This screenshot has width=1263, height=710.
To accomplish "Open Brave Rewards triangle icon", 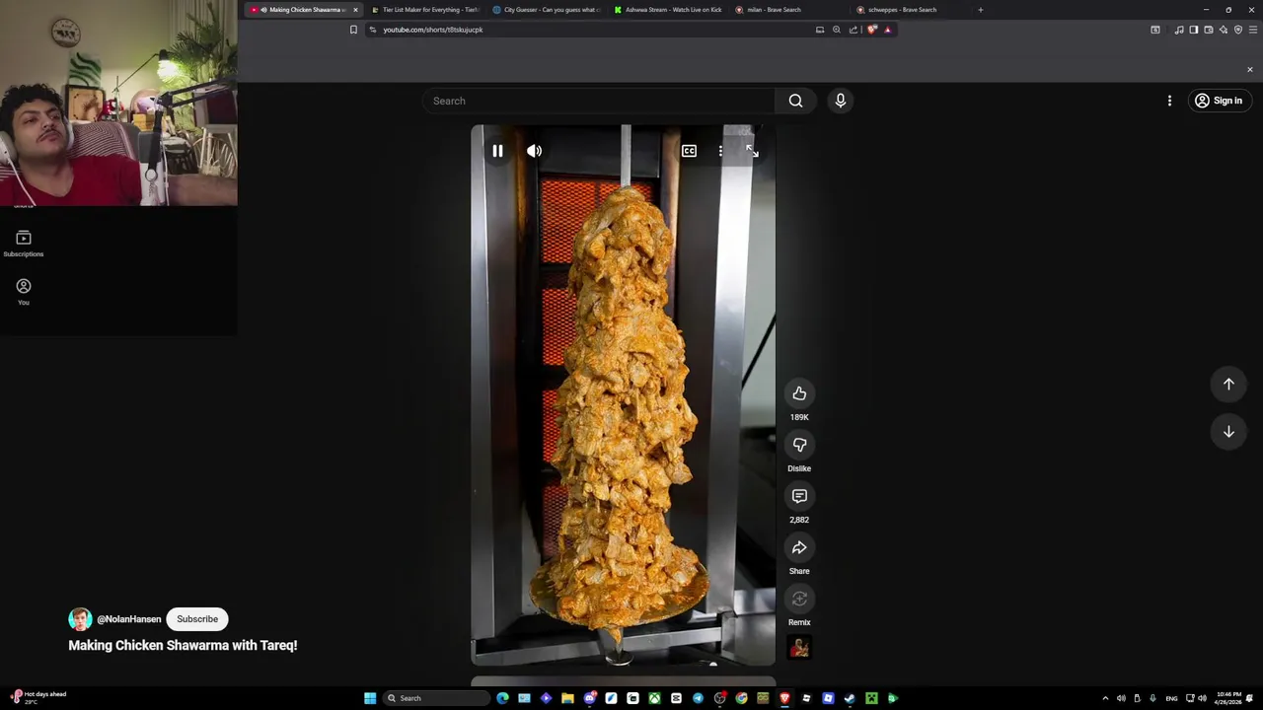I will [887, 30].
